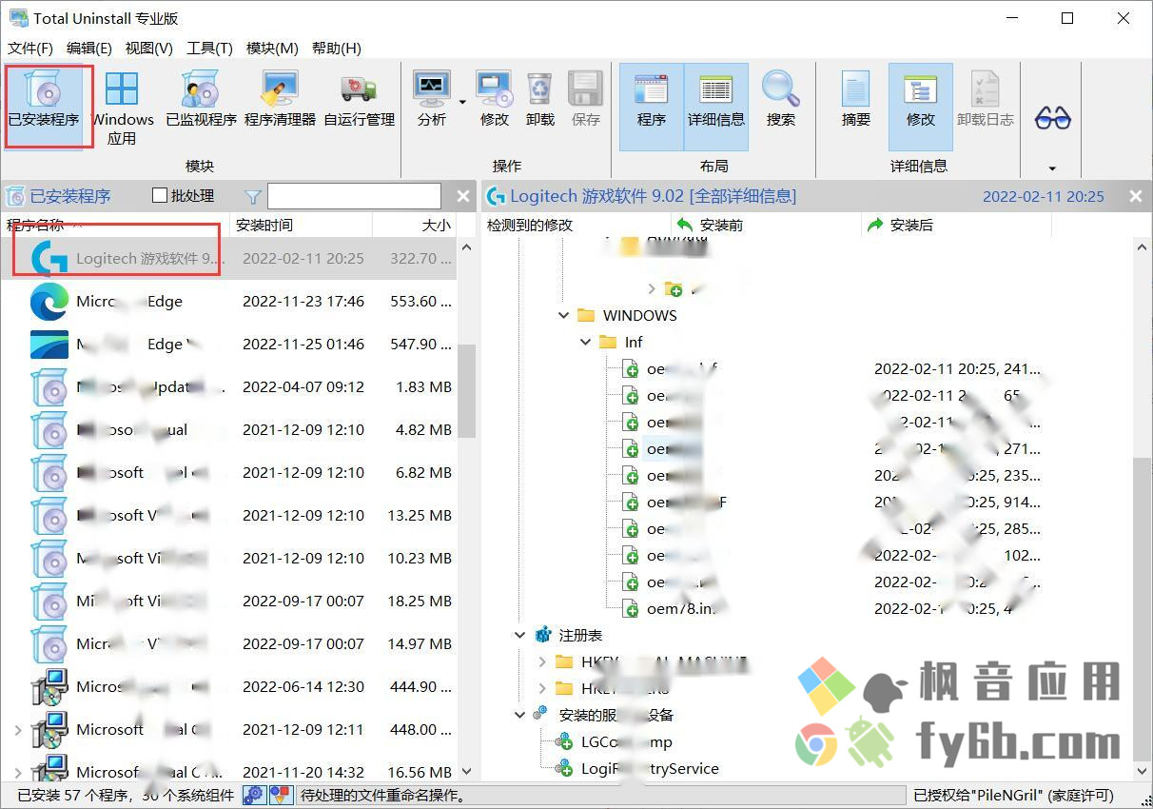Select the program sized 13.25 MB
This screenshot has height=809, width=1153.
pos(228,515)
